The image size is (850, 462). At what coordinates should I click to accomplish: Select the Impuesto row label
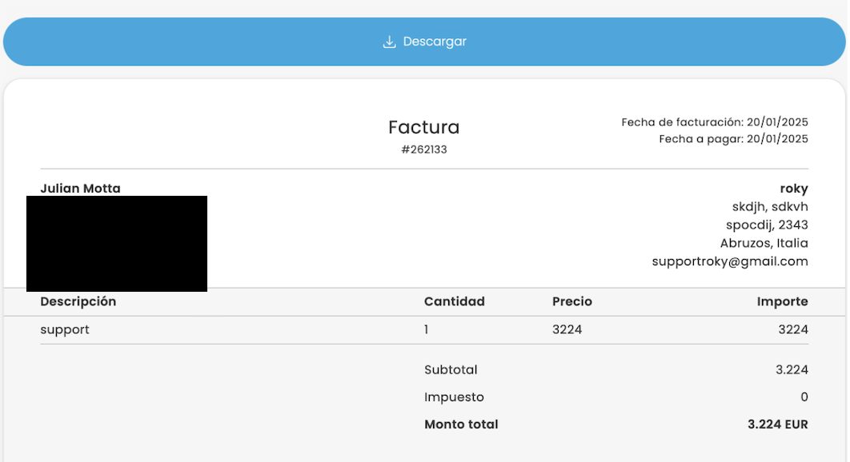pos(454,397)
